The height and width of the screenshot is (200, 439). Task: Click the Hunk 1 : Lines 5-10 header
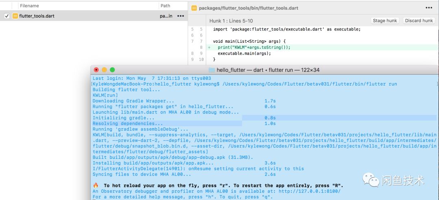[231, 21]
